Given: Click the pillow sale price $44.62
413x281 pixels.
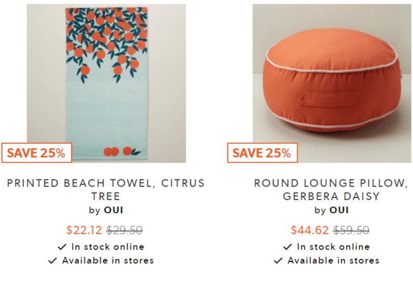Looking at the screenshot, I should click(x=310, y=230).
